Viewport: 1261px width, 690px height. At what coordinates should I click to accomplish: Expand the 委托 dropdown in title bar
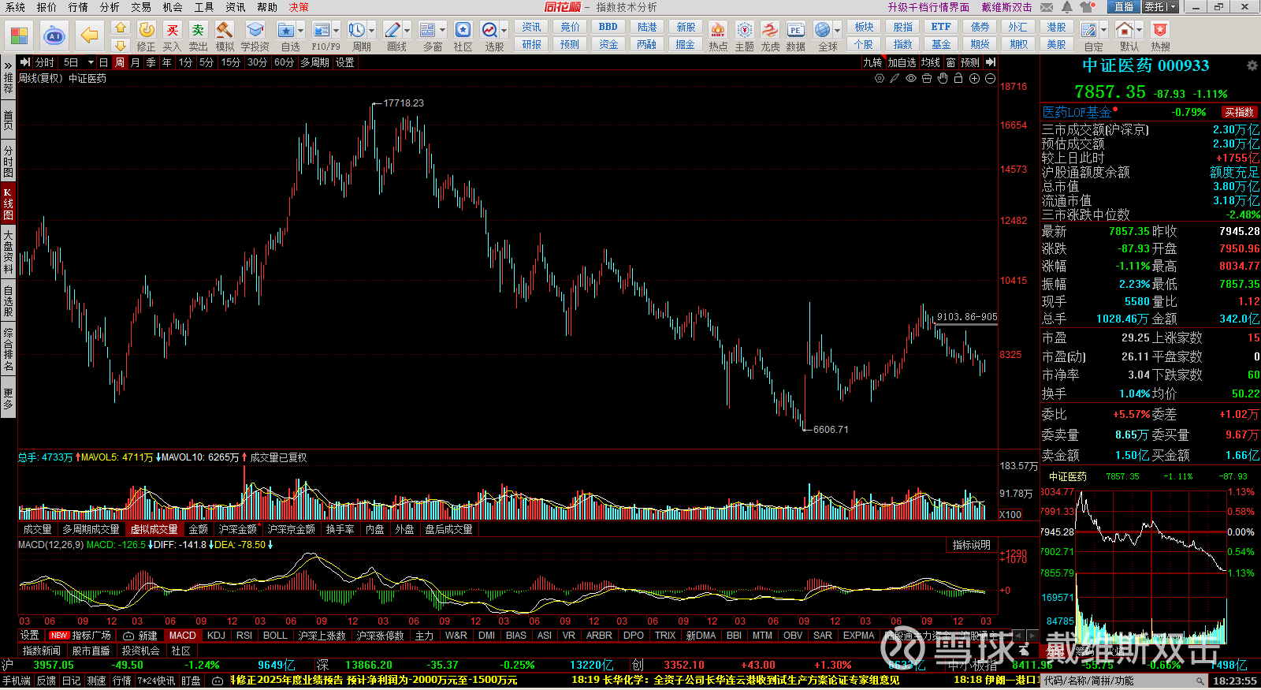click(1172, 7)
